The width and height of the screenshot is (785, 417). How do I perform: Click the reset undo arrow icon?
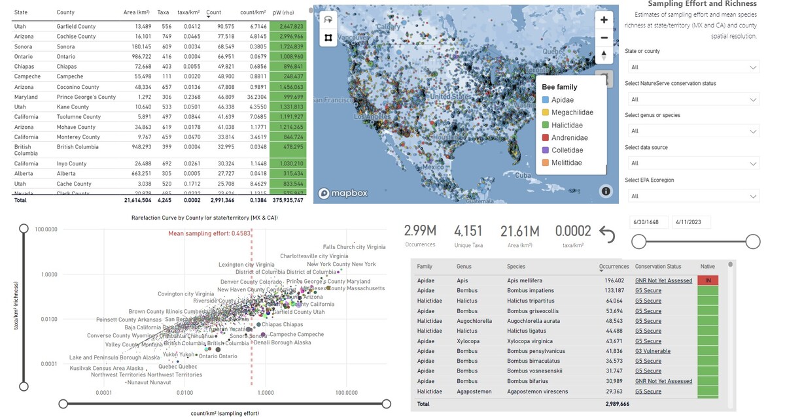(607, 234)
